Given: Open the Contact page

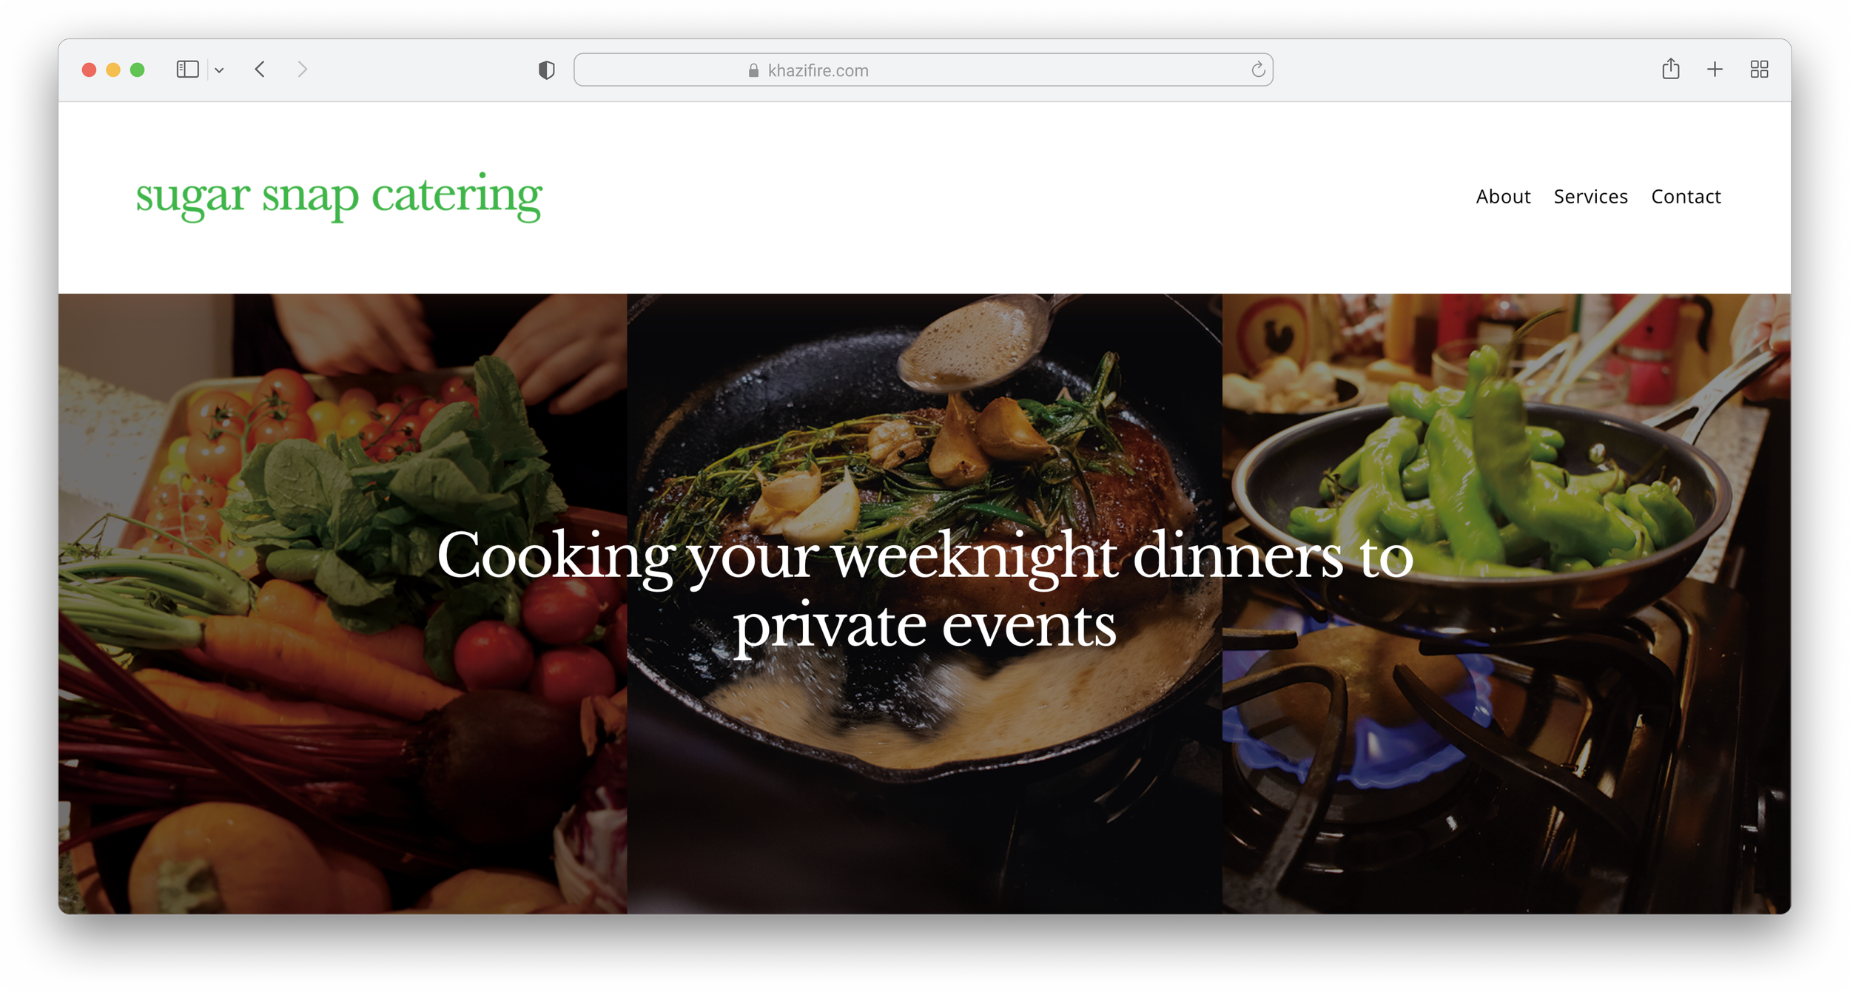Looking at the screenshot, I should click(x=1686, y=197).
